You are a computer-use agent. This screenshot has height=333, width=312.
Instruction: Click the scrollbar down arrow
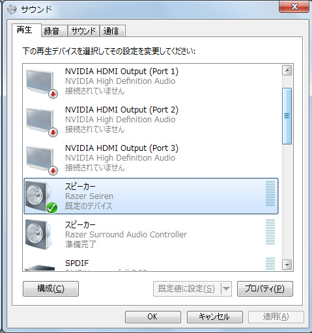[287, 265]
